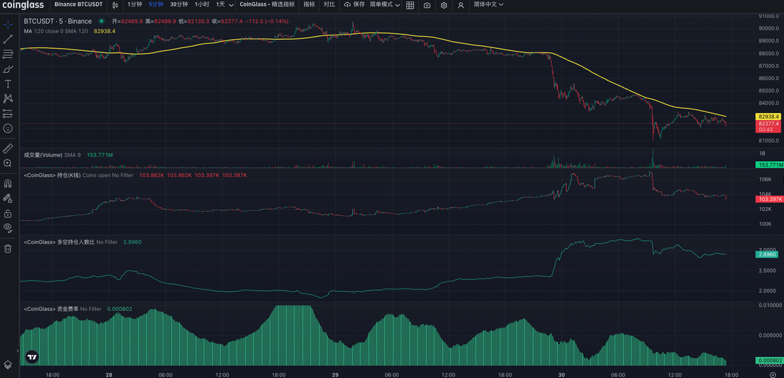Switch to the 30分钟 interval
Screen dimensions: 784x378
[179, 4]
